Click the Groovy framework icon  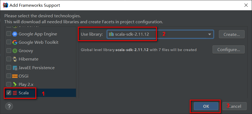(x=15, y=51)
